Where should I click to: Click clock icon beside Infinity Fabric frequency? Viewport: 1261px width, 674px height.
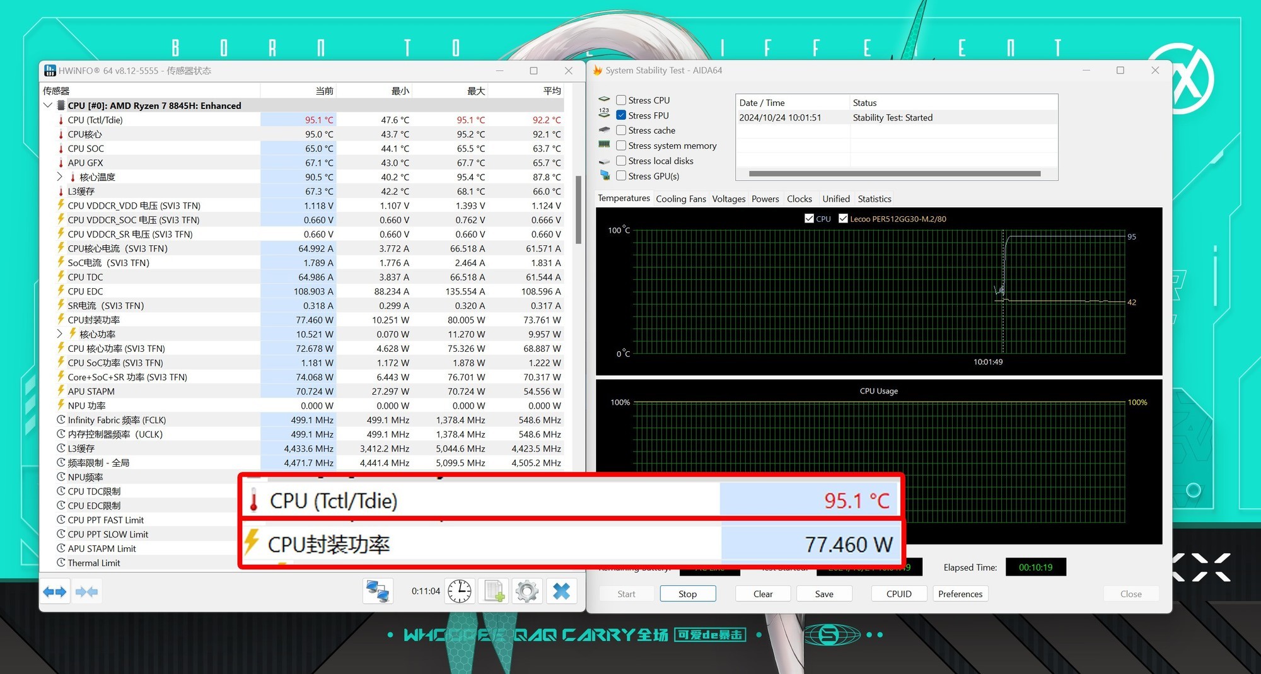tap(61, 420)
